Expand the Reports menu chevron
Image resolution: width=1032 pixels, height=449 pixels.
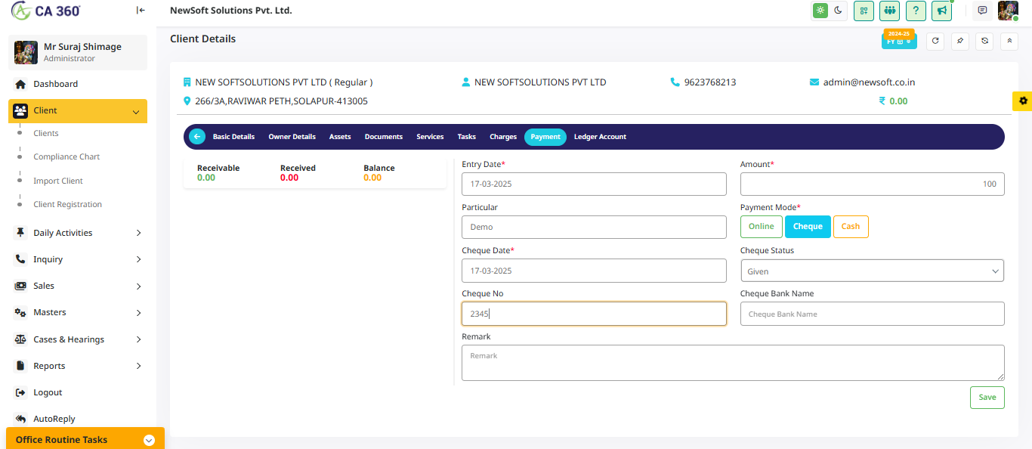[x=139, y=366]
